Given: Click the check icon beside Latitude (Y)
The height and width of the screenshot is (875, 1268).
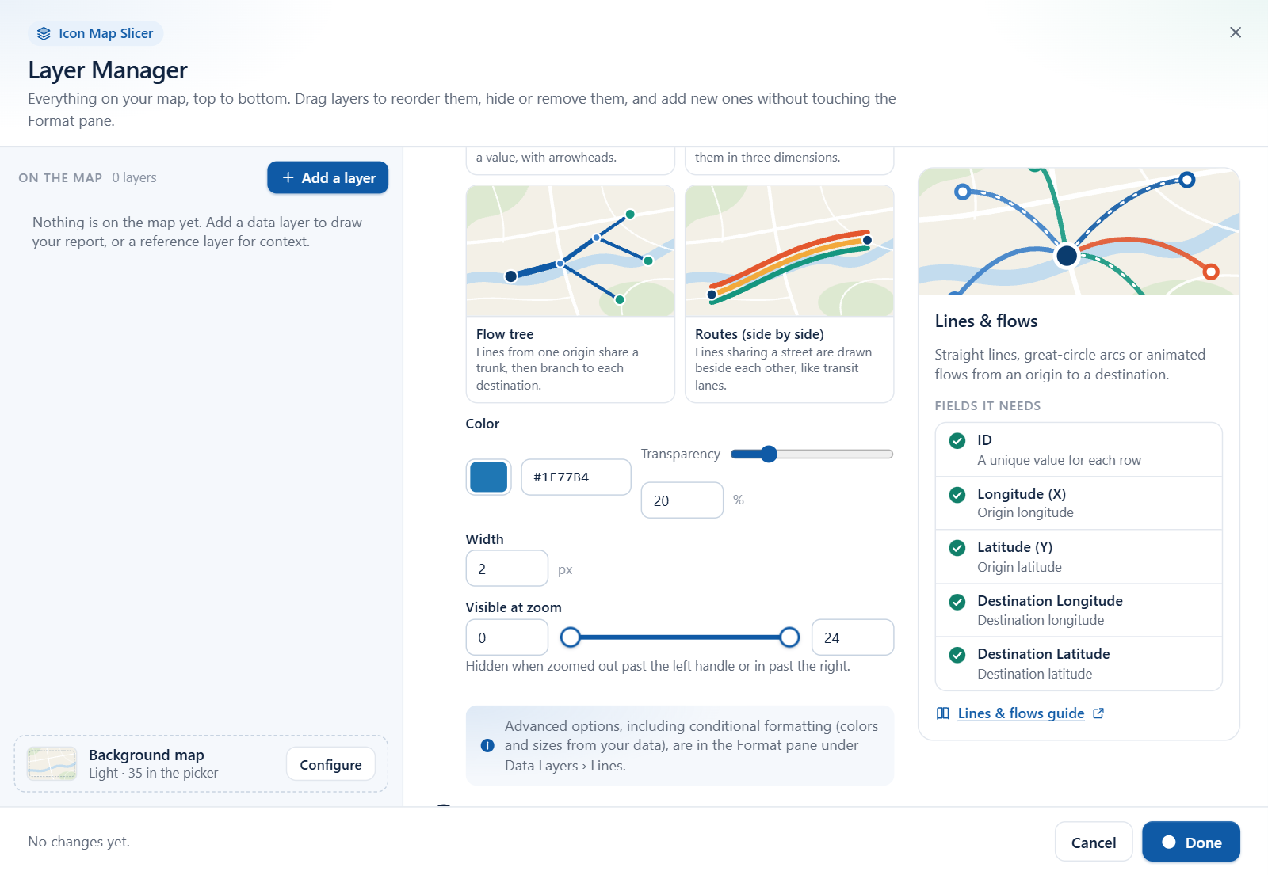Looking at the screenshot, I should point(957,548).
